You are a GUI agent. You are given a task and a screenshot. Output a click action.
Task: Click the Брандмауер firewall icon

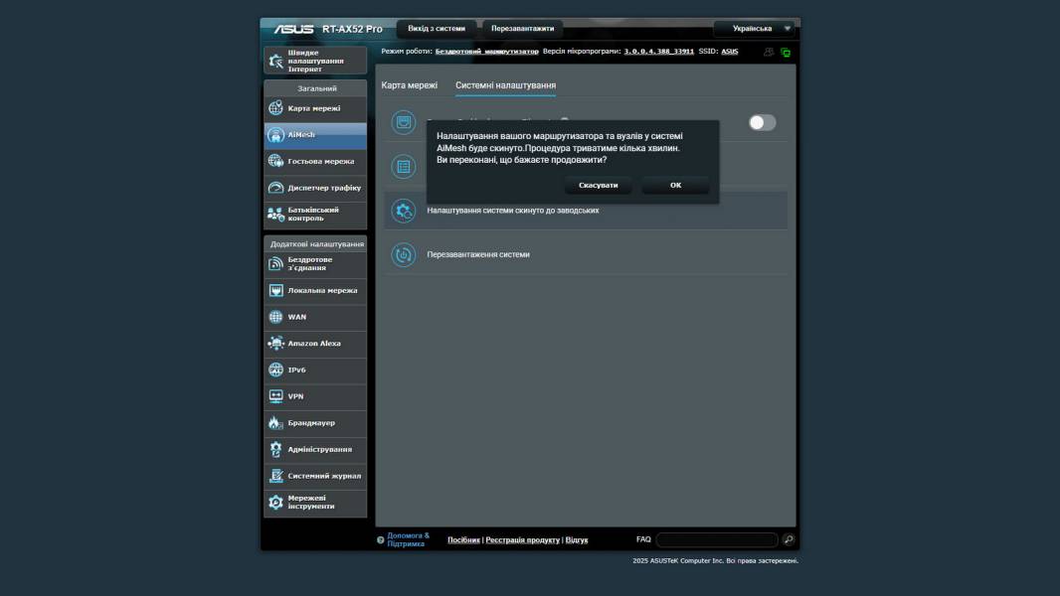click(x=275, y=423)
